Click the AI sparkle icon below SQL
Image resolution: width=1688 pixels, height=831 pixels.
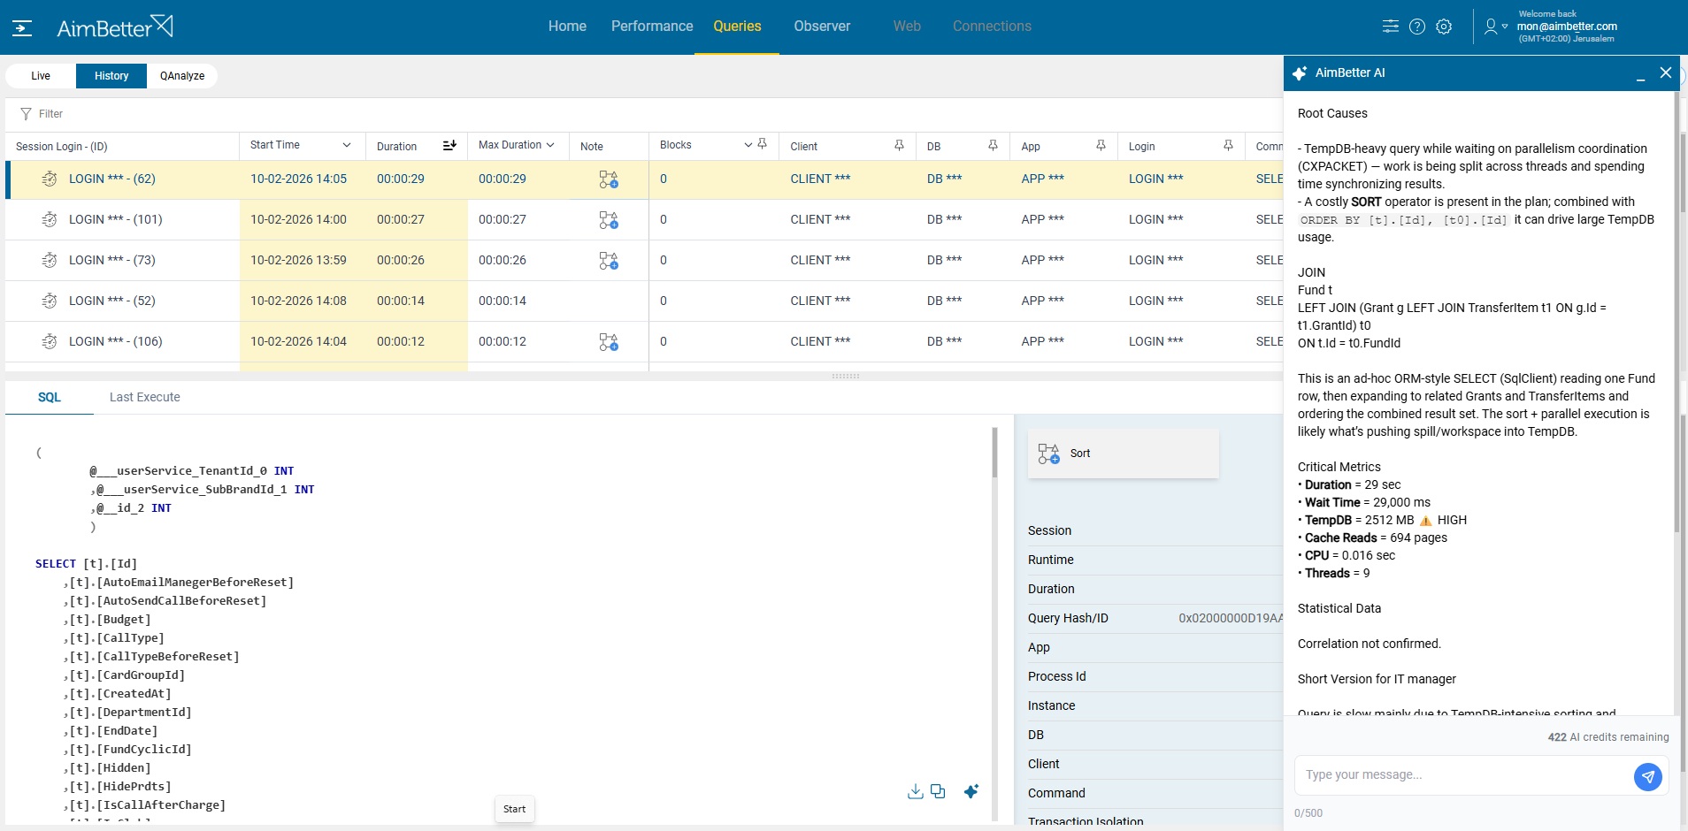(x=971, y=791)
